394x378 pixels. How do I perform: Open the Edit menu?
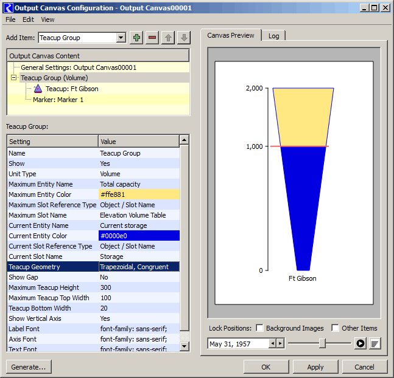[x=28, y=19]
